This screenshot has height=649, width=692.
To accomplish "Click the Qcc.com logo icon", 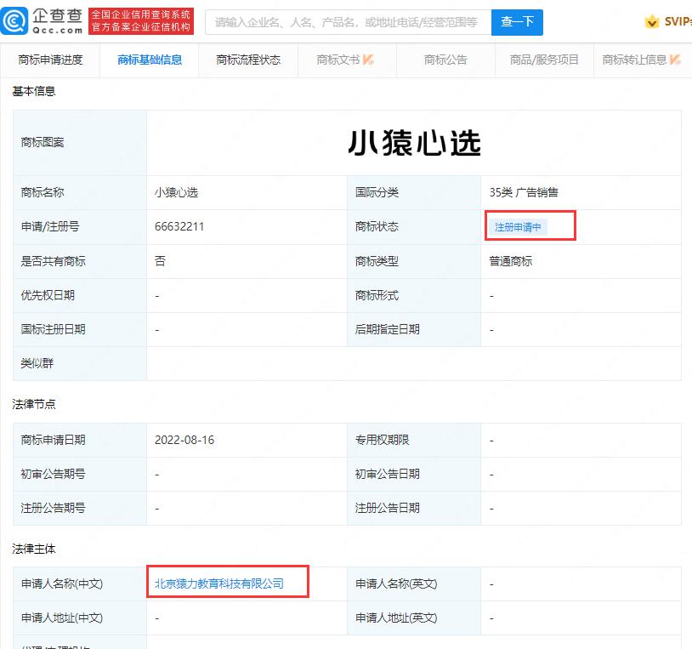I will (x=14, y=20).
